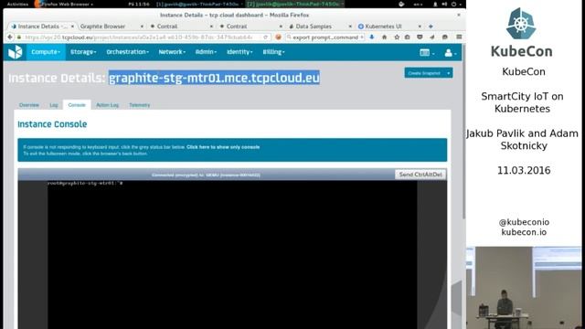Close the Data Samples tab
The image size is (585, 329).
point(350,27)
